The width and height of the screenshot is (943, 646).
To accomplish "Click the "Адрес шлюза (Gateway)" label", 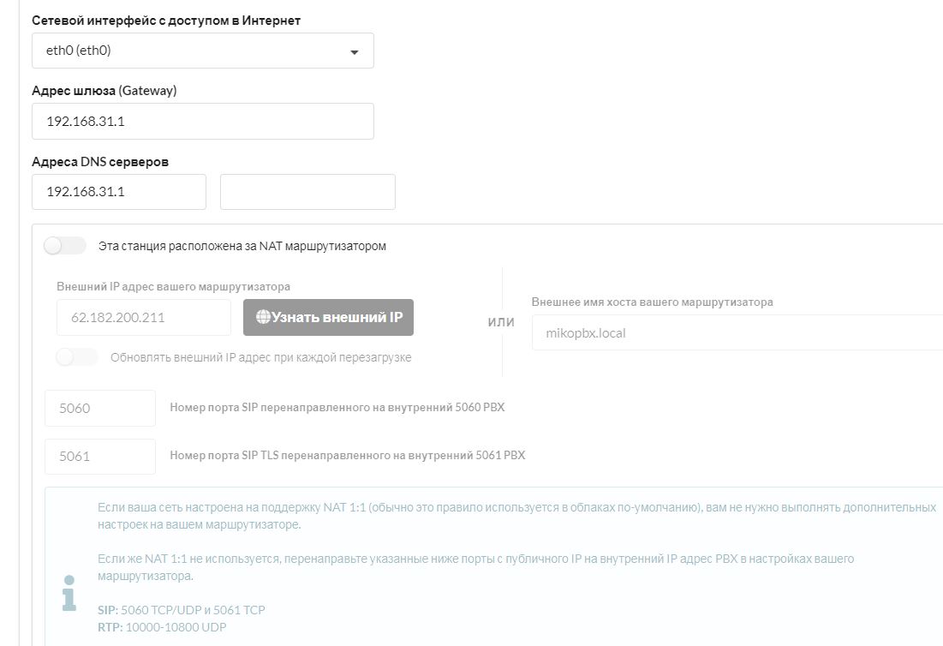I will [104, 91].
